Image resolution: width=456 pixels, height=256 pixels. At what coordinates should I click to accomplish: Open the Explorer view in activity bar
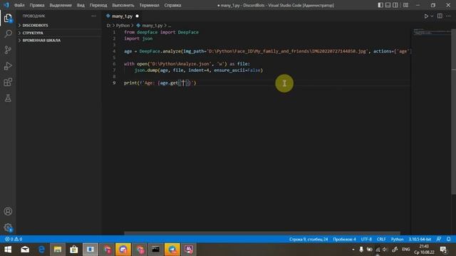pos(8,18)
